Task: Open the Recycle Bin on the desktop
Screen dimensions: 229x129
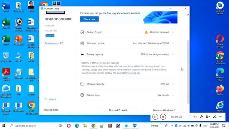Action: [x=6, y=57]
